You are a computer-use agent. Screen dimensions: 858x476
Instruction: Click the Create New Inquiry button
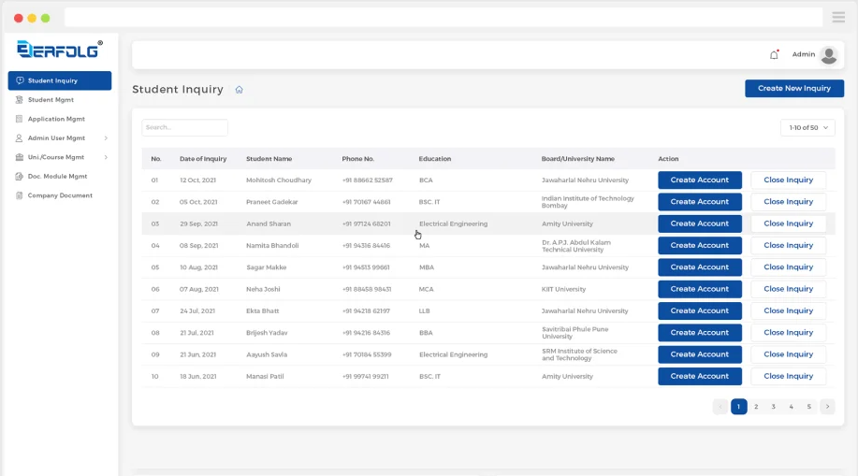(x=793, y=88)
